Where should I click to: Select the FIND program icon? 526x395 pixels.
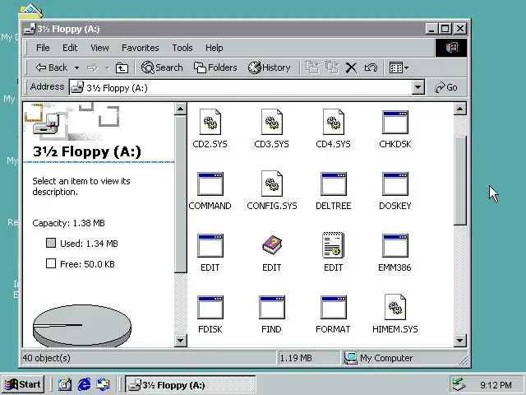(x=272, y=308)
